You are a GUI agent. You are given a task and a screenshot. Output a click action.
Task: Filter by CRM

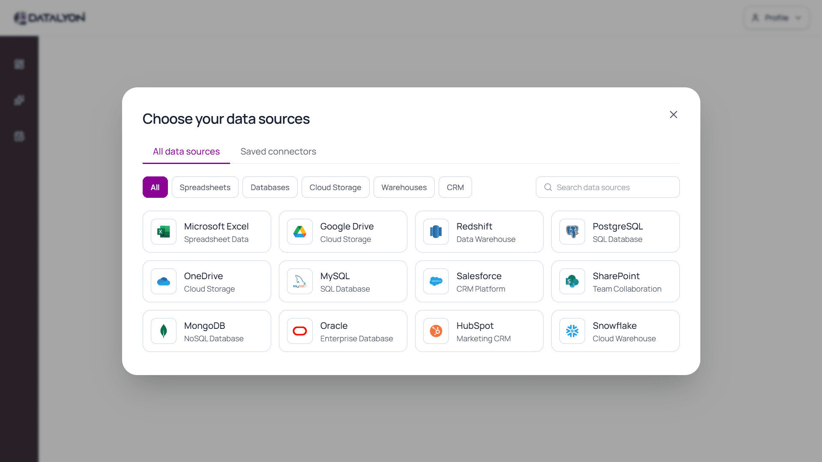tap(455, 187)
